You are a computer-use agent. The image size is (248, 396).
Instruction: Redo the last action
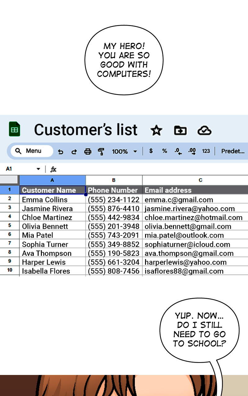coord(74,152)
